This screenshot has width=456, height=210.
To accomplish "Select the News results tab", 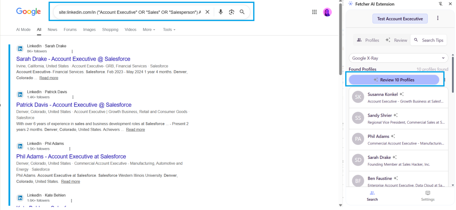I will pos(52,29).
